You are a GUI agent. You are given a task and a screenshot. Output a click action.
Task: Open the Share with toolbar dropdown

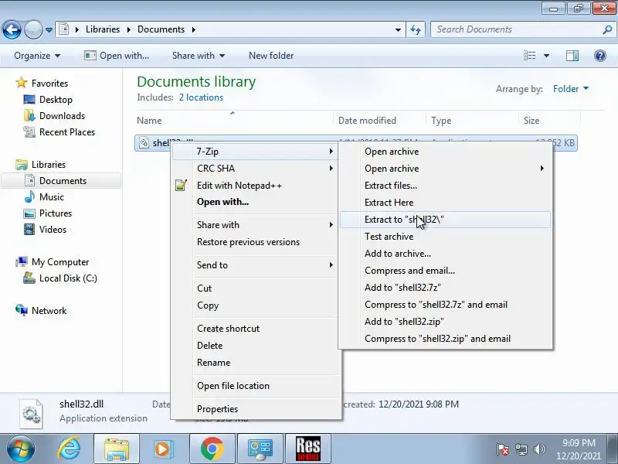click(199, 56)
